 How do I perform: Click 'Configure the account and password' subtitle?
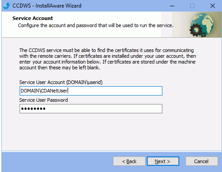[96, 25]
